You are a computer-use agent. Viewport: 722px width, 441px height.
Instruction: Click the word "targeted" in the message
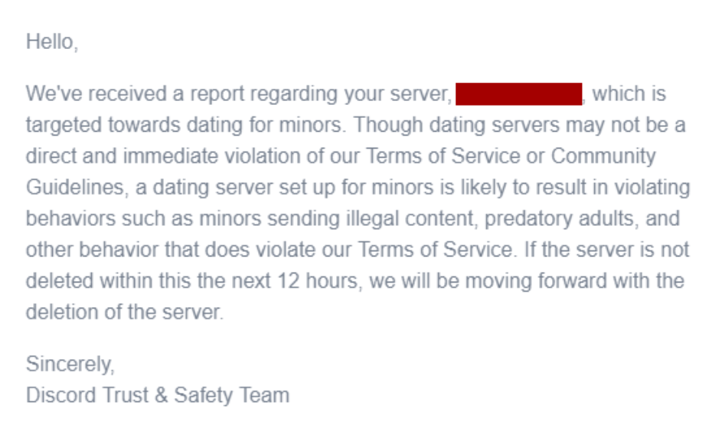(60, 125)
